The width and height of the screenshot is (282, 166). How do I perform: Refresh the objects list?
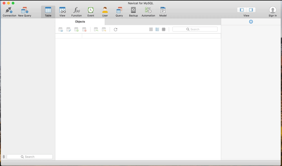point(116,29)
